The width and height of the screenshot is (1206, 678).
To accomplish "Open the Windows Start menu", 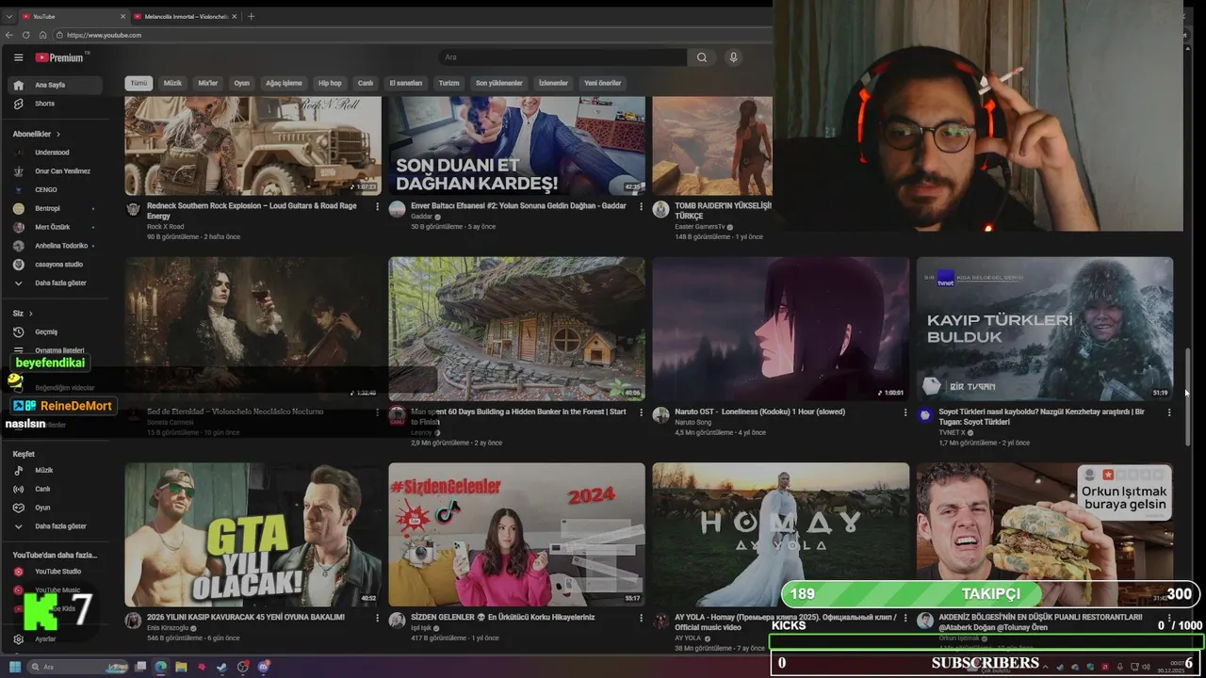I will point(15,667).
